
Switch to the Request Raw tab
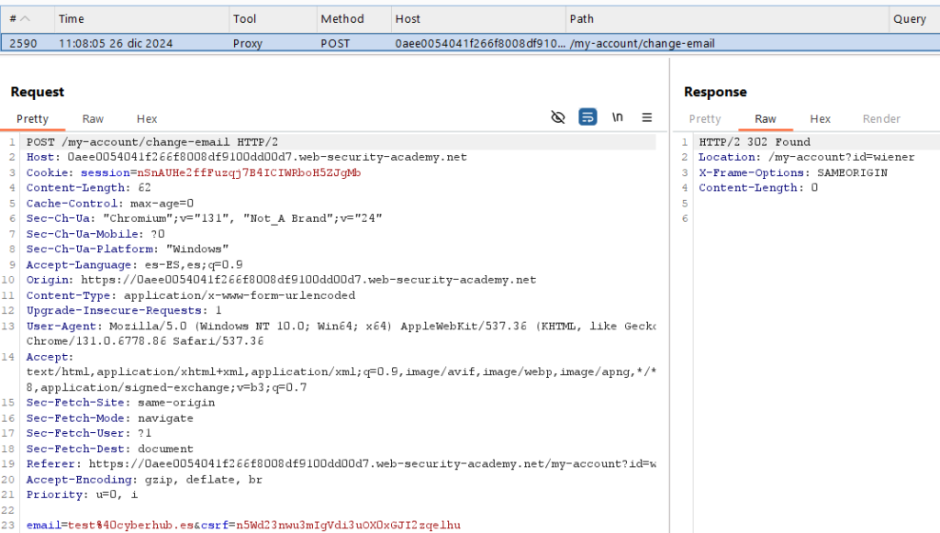(93, 118)
